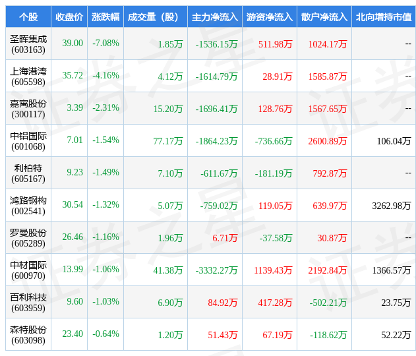Click retail inflow 639.97万
The height and width of the screenshot is (356, 416).
(330, 206)
